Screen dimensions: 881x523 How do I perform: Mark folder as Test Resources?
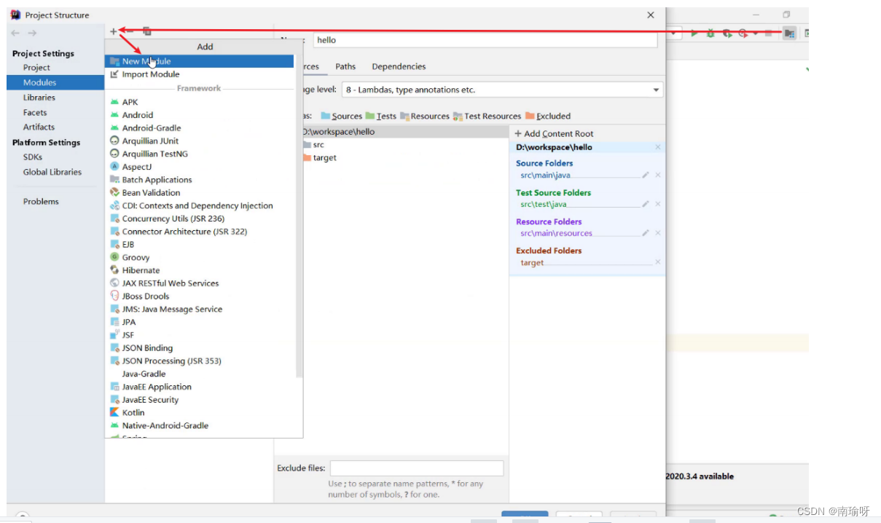(487, 116)
